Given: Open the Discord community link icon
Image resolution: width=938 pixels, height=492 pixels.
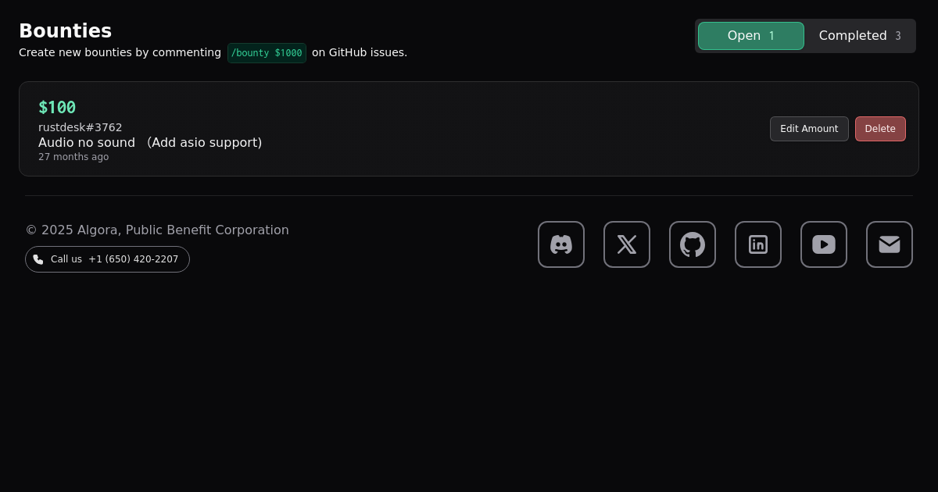Looking at the screenshot, I should (561, 244).
